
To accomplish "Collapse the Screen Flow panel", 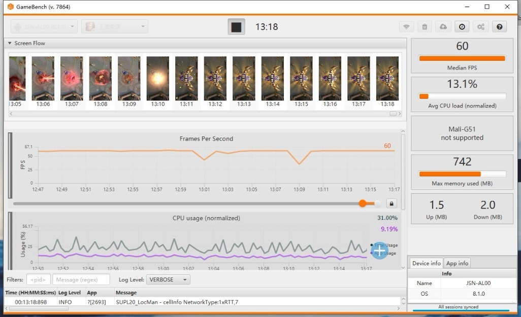I will [x=10, y=44].
